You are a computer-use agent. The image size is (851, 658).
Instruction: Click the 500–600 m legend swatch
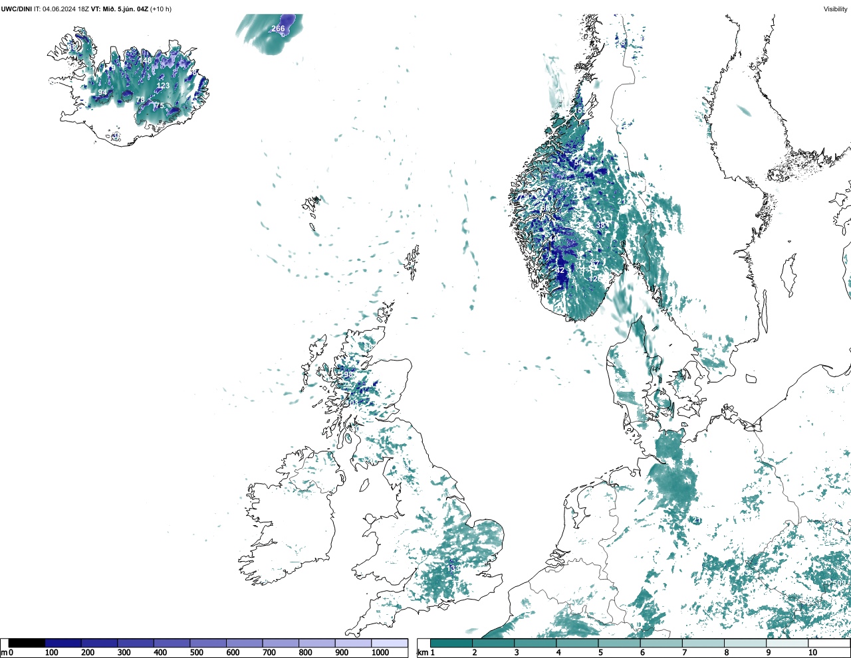(x=208, y=643)
